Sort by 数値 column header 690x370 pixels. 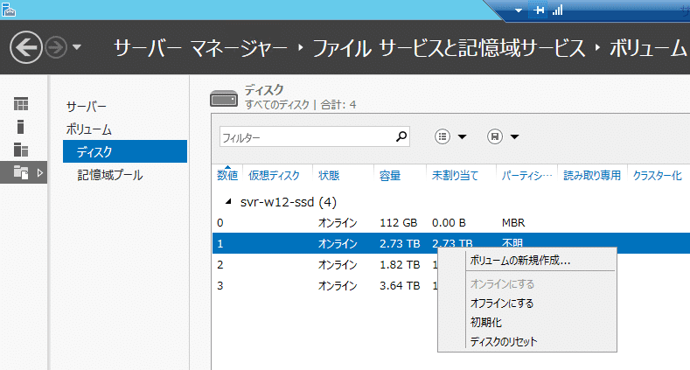coord(227,176)
